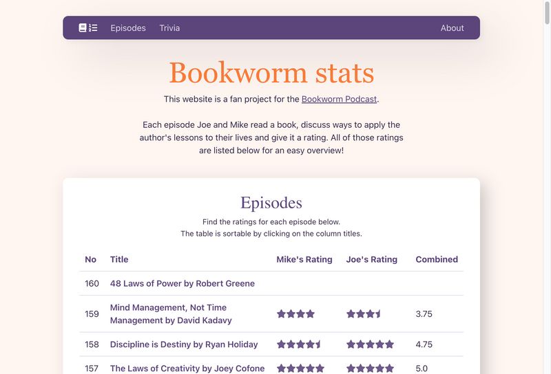Open The Laws of Creativity episode
Screen dimensions: 551x374
(x=187, y=368)
